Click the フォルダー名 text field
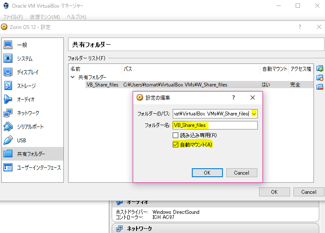Image resolution: width=325 pixels, height=233 pixels. pyautogui.click(x=214, y=125)
